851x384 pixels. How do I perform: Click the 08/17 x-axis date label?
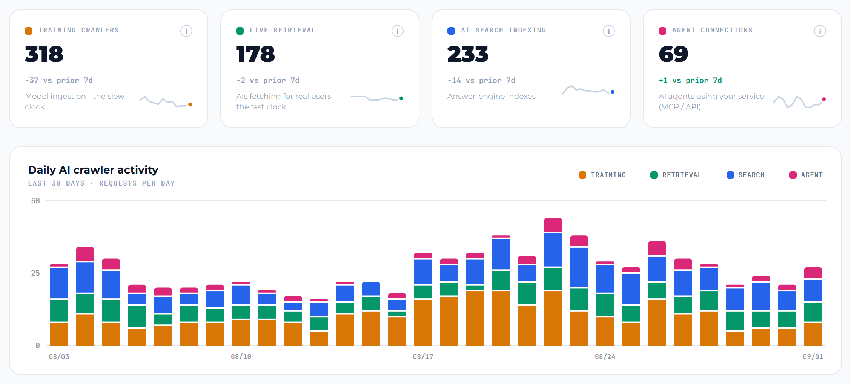423,357
